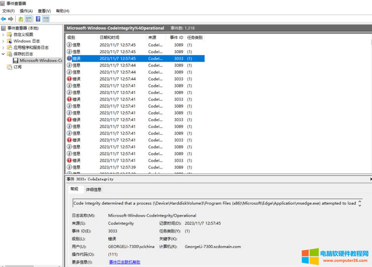
Task: Open the 操作(A) menu
Action: (x=26, y=11)
